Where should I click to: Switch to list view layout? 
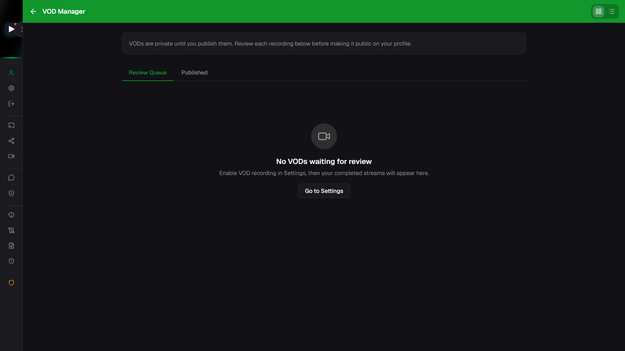[611, 11]
